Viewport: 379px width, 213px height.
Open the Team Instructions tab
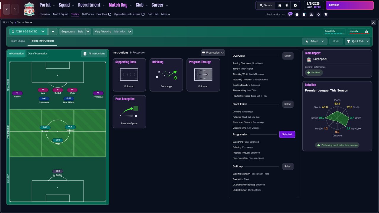[42, 41]
